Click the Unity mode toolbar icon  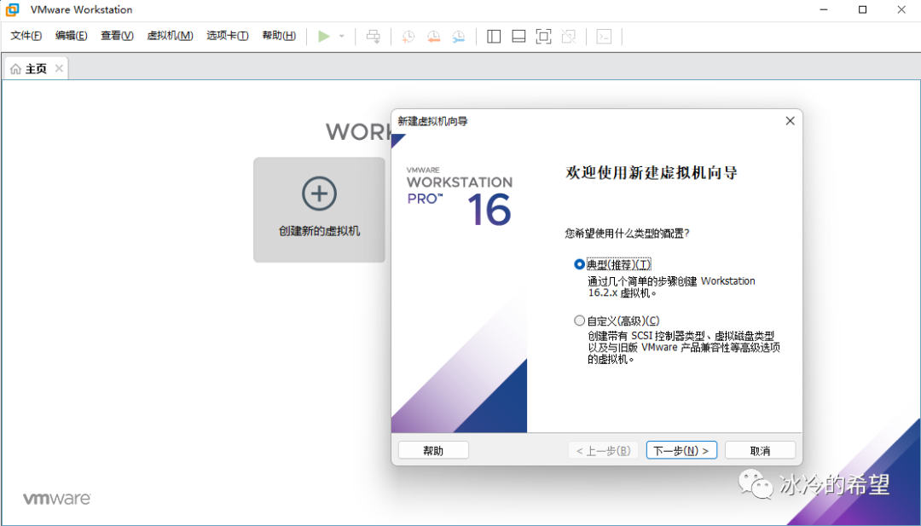coord(569,37)
